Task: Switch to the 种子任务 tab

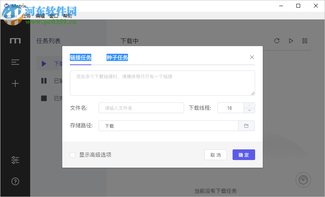Action: (x=117, y=58)
